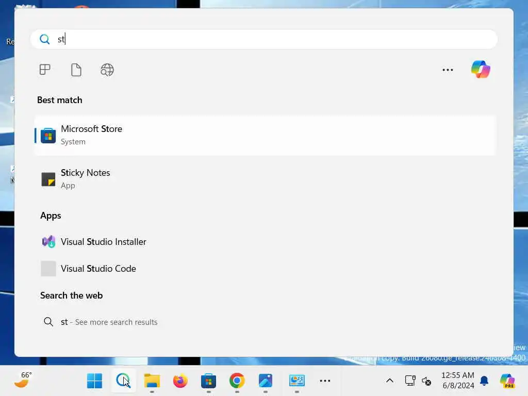Show taskbar overflow apps via three dots
This screenshot has width=528, height=396.
[325, 381]
